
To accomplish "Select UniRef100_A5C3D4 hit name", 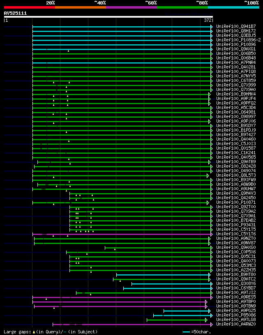I will tap(236, 108).
